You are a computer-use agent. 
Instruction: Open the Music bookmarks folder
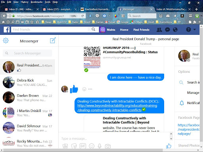pos(85,22)
